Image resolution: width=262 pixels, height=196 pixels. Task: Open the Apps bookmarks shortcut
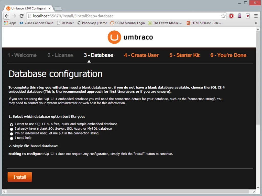tap(10, 23)
